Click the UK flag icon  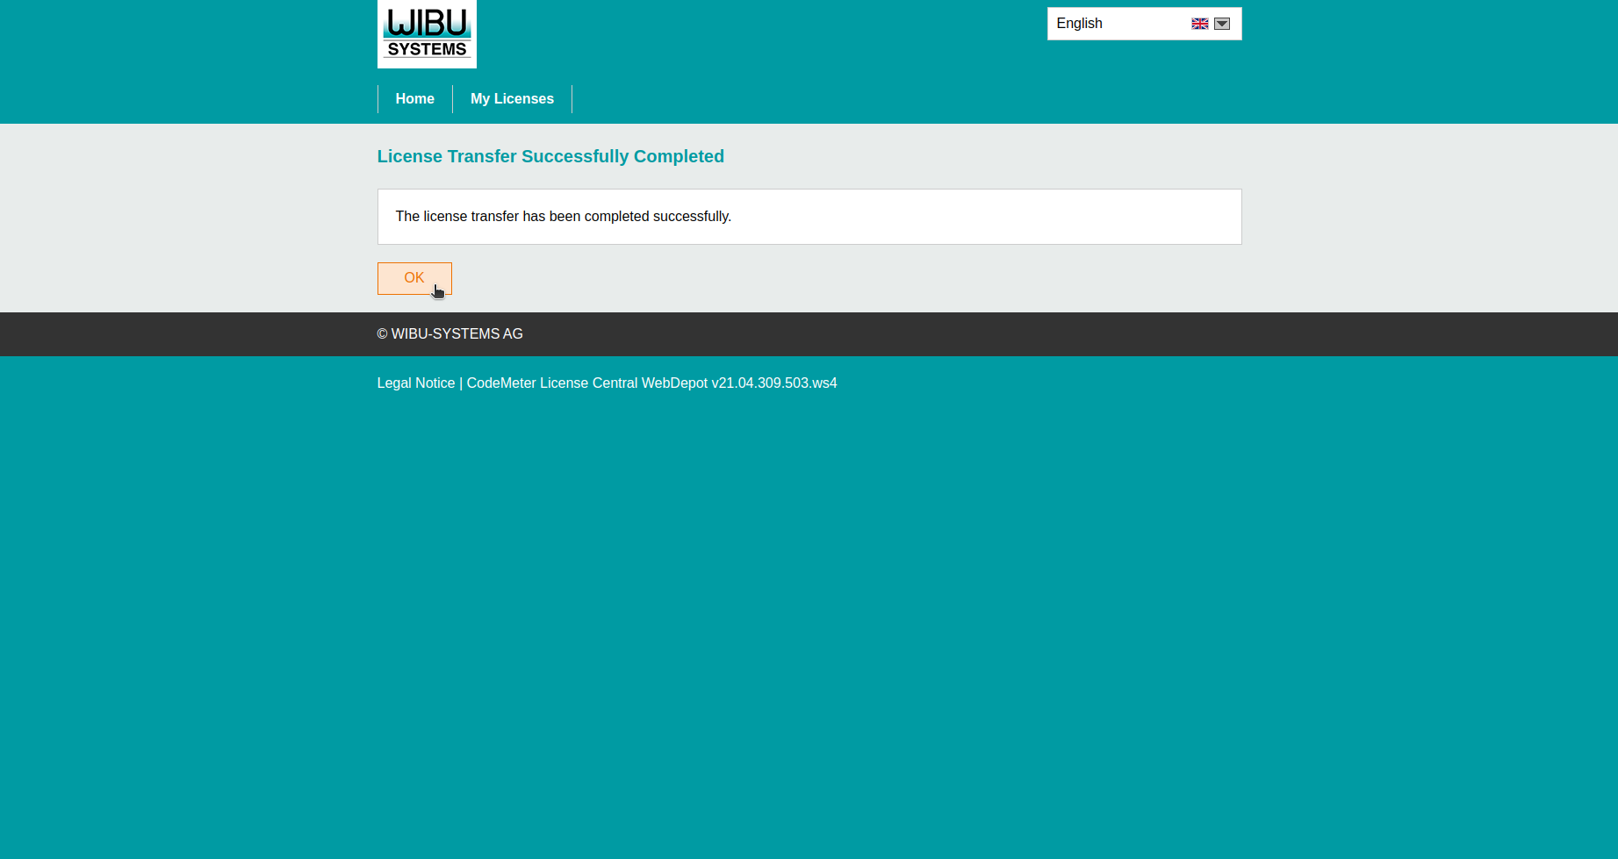click(1199, 24)
